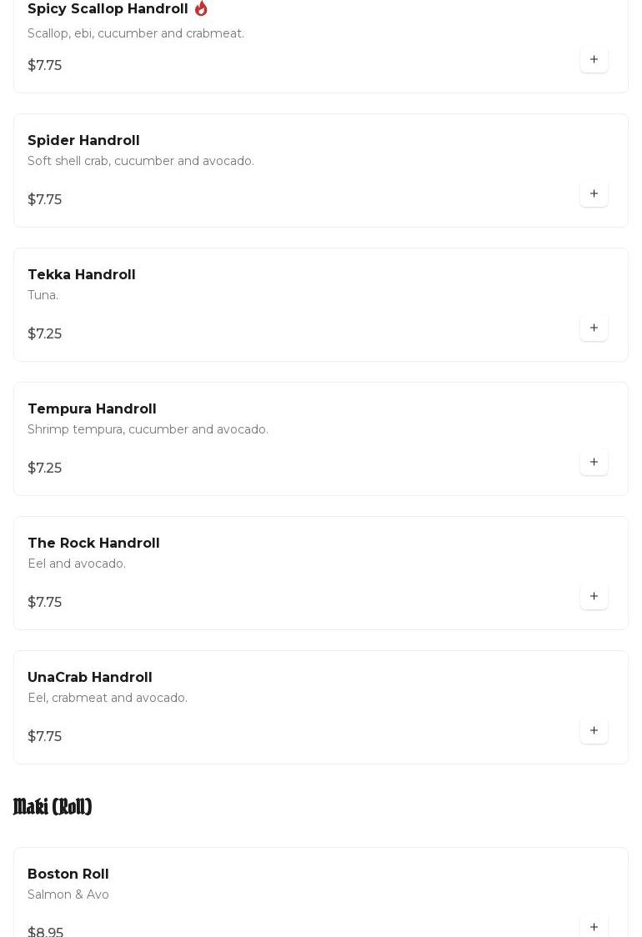Screen dimensions: 642x937
Task: Add Tempura Handroll to order
Action: (x=594, y=463)
